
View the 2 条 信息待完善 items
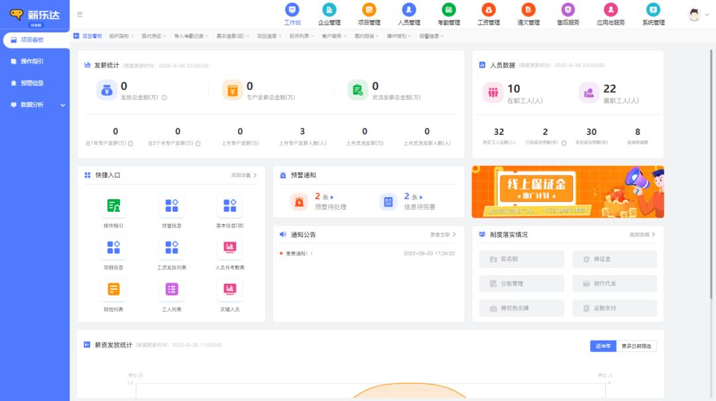point(407,201)
